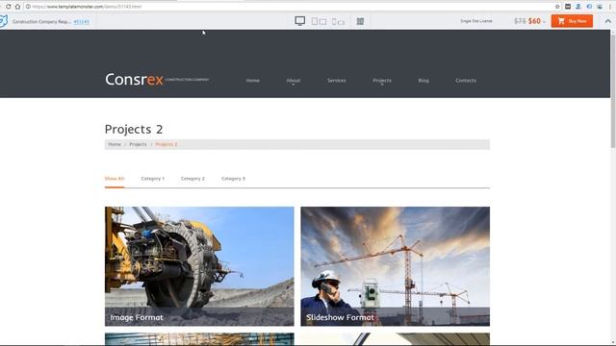Filter projects by Category 1

153,179
